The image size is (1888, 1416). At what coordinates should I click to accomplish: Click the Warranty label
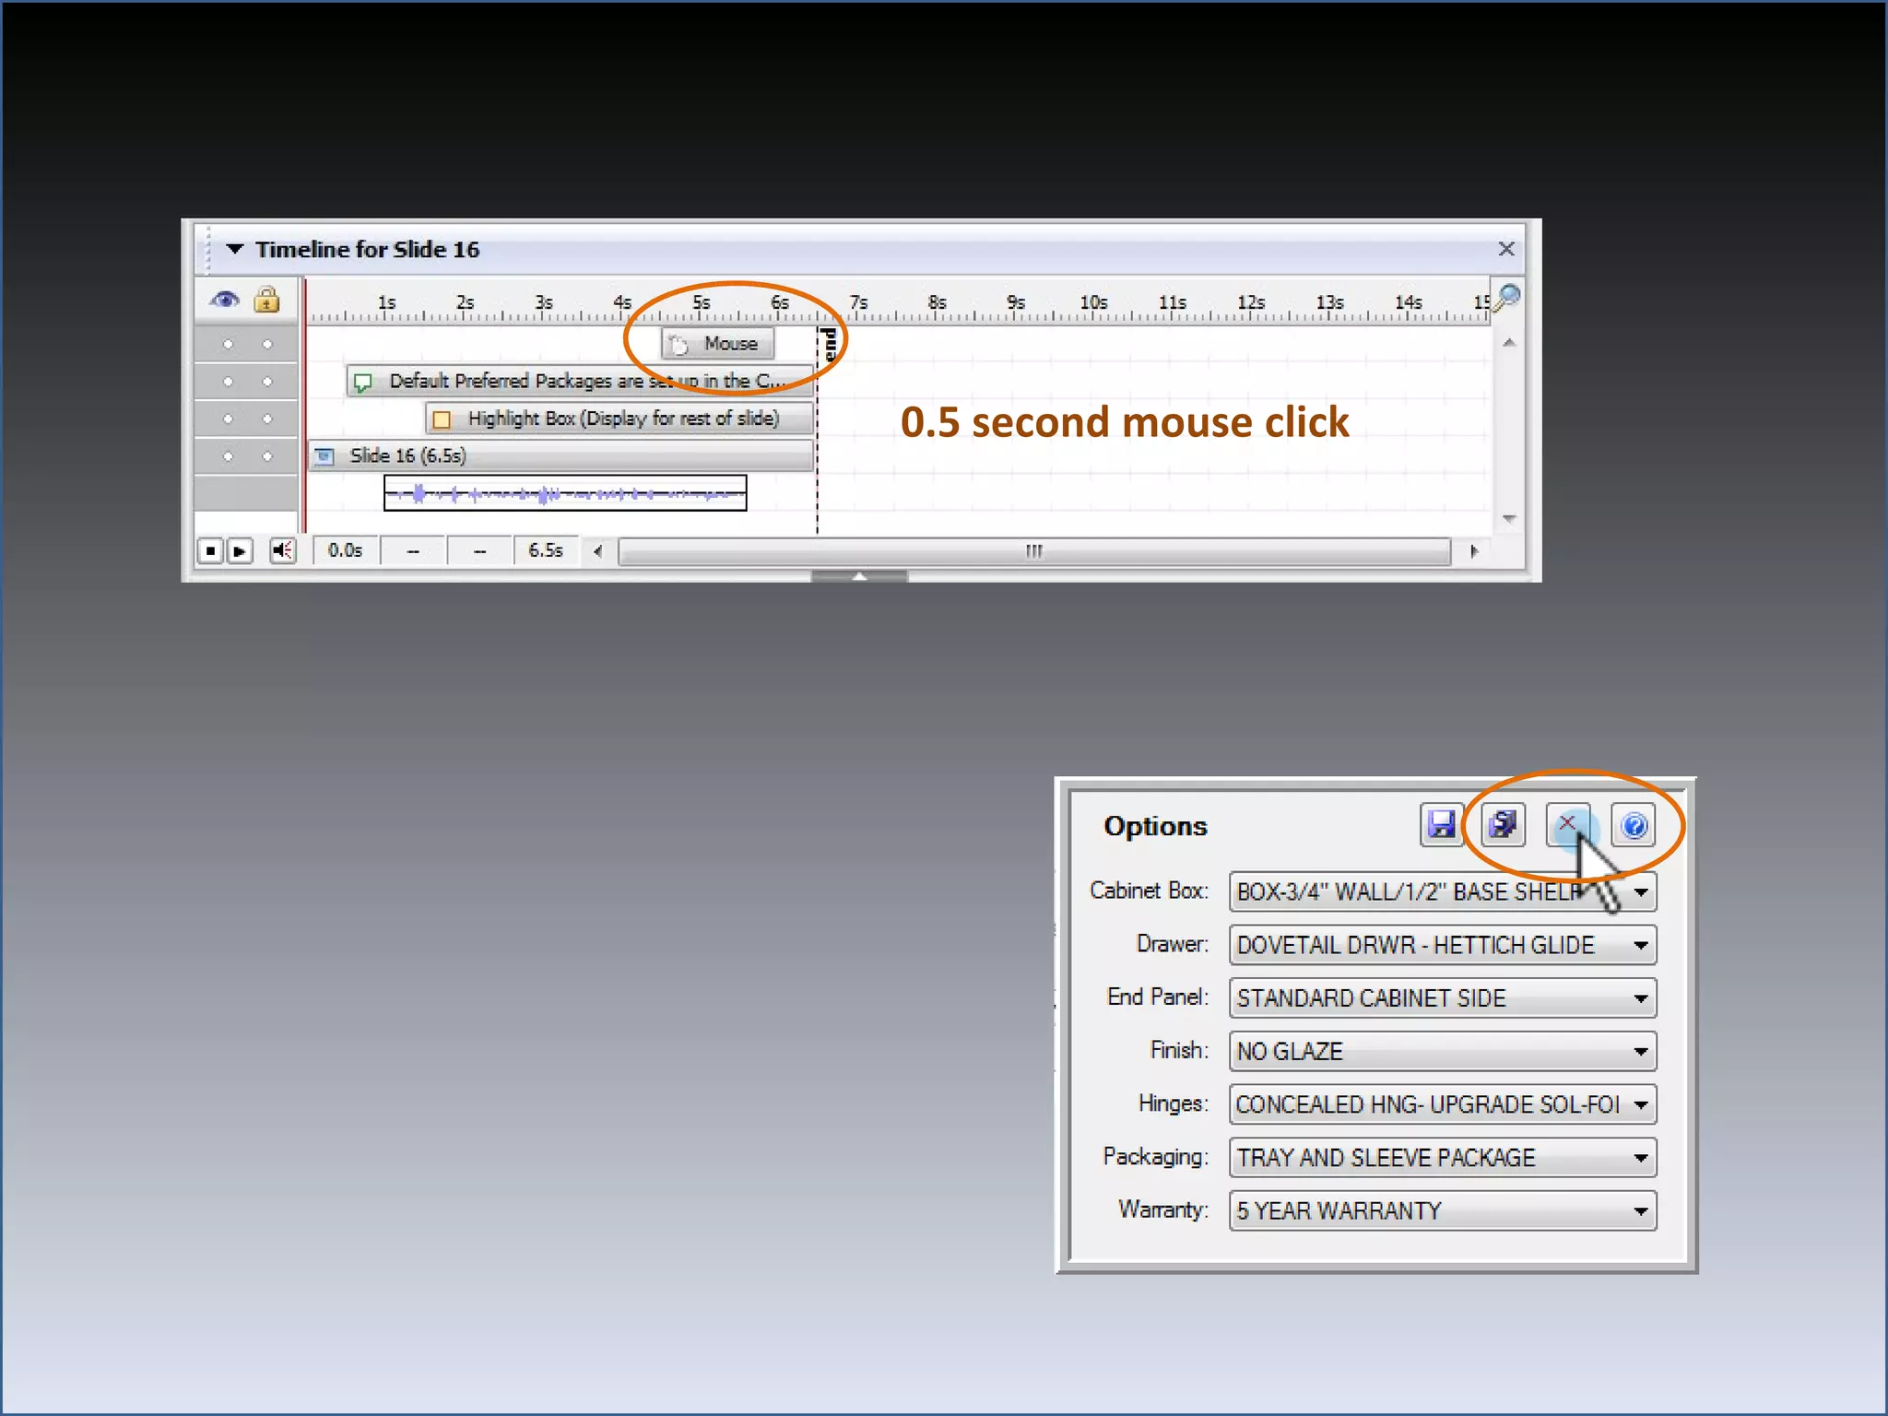tap(1162, 1209)
